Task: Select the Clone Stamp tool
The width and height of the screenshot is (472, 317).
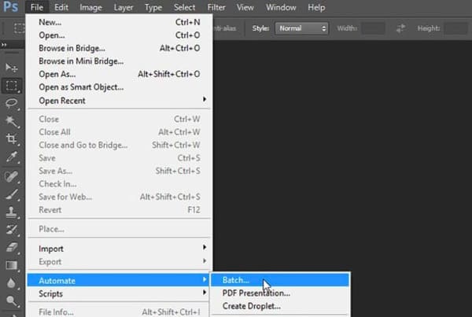Action: (12, 212)
